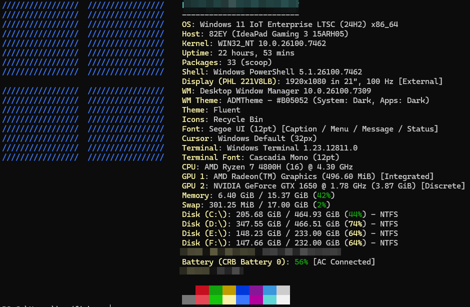Click the 'Disk (E:\)' usage line
Image resolution: width=470 pixels, height=307 pixels.
point(290,233)
